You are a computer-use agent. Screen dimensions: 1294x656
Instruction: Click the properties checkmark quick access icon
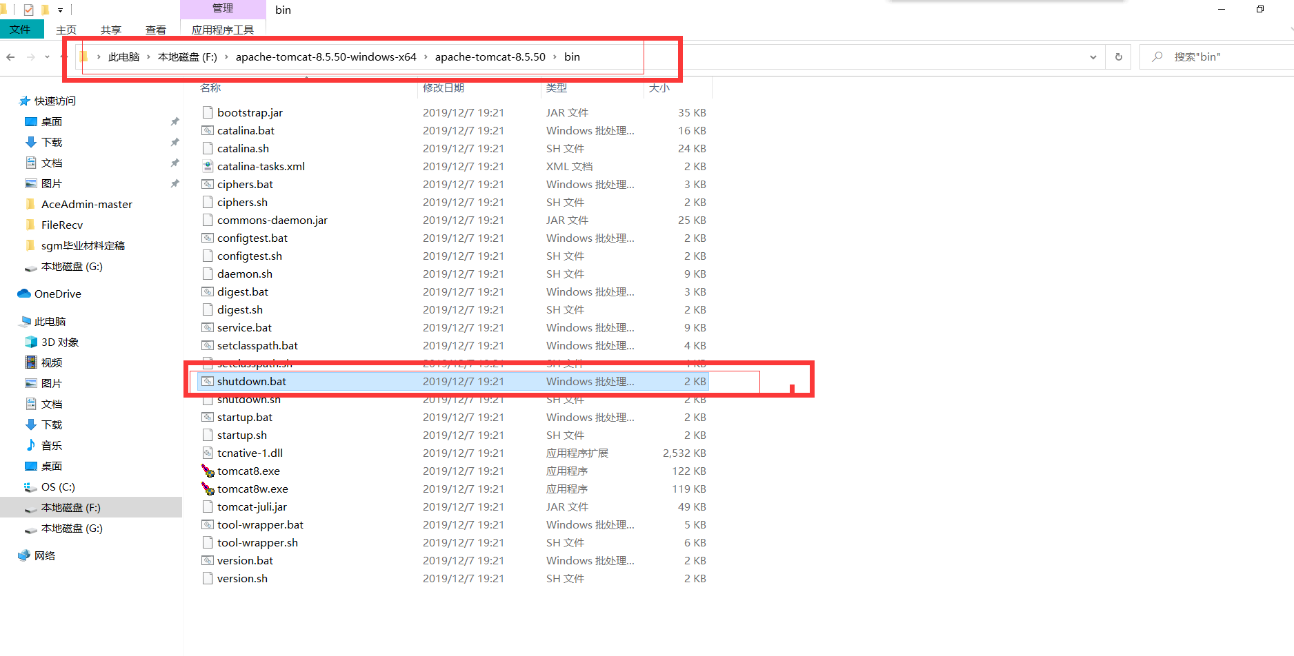click(x=28, y=10)
